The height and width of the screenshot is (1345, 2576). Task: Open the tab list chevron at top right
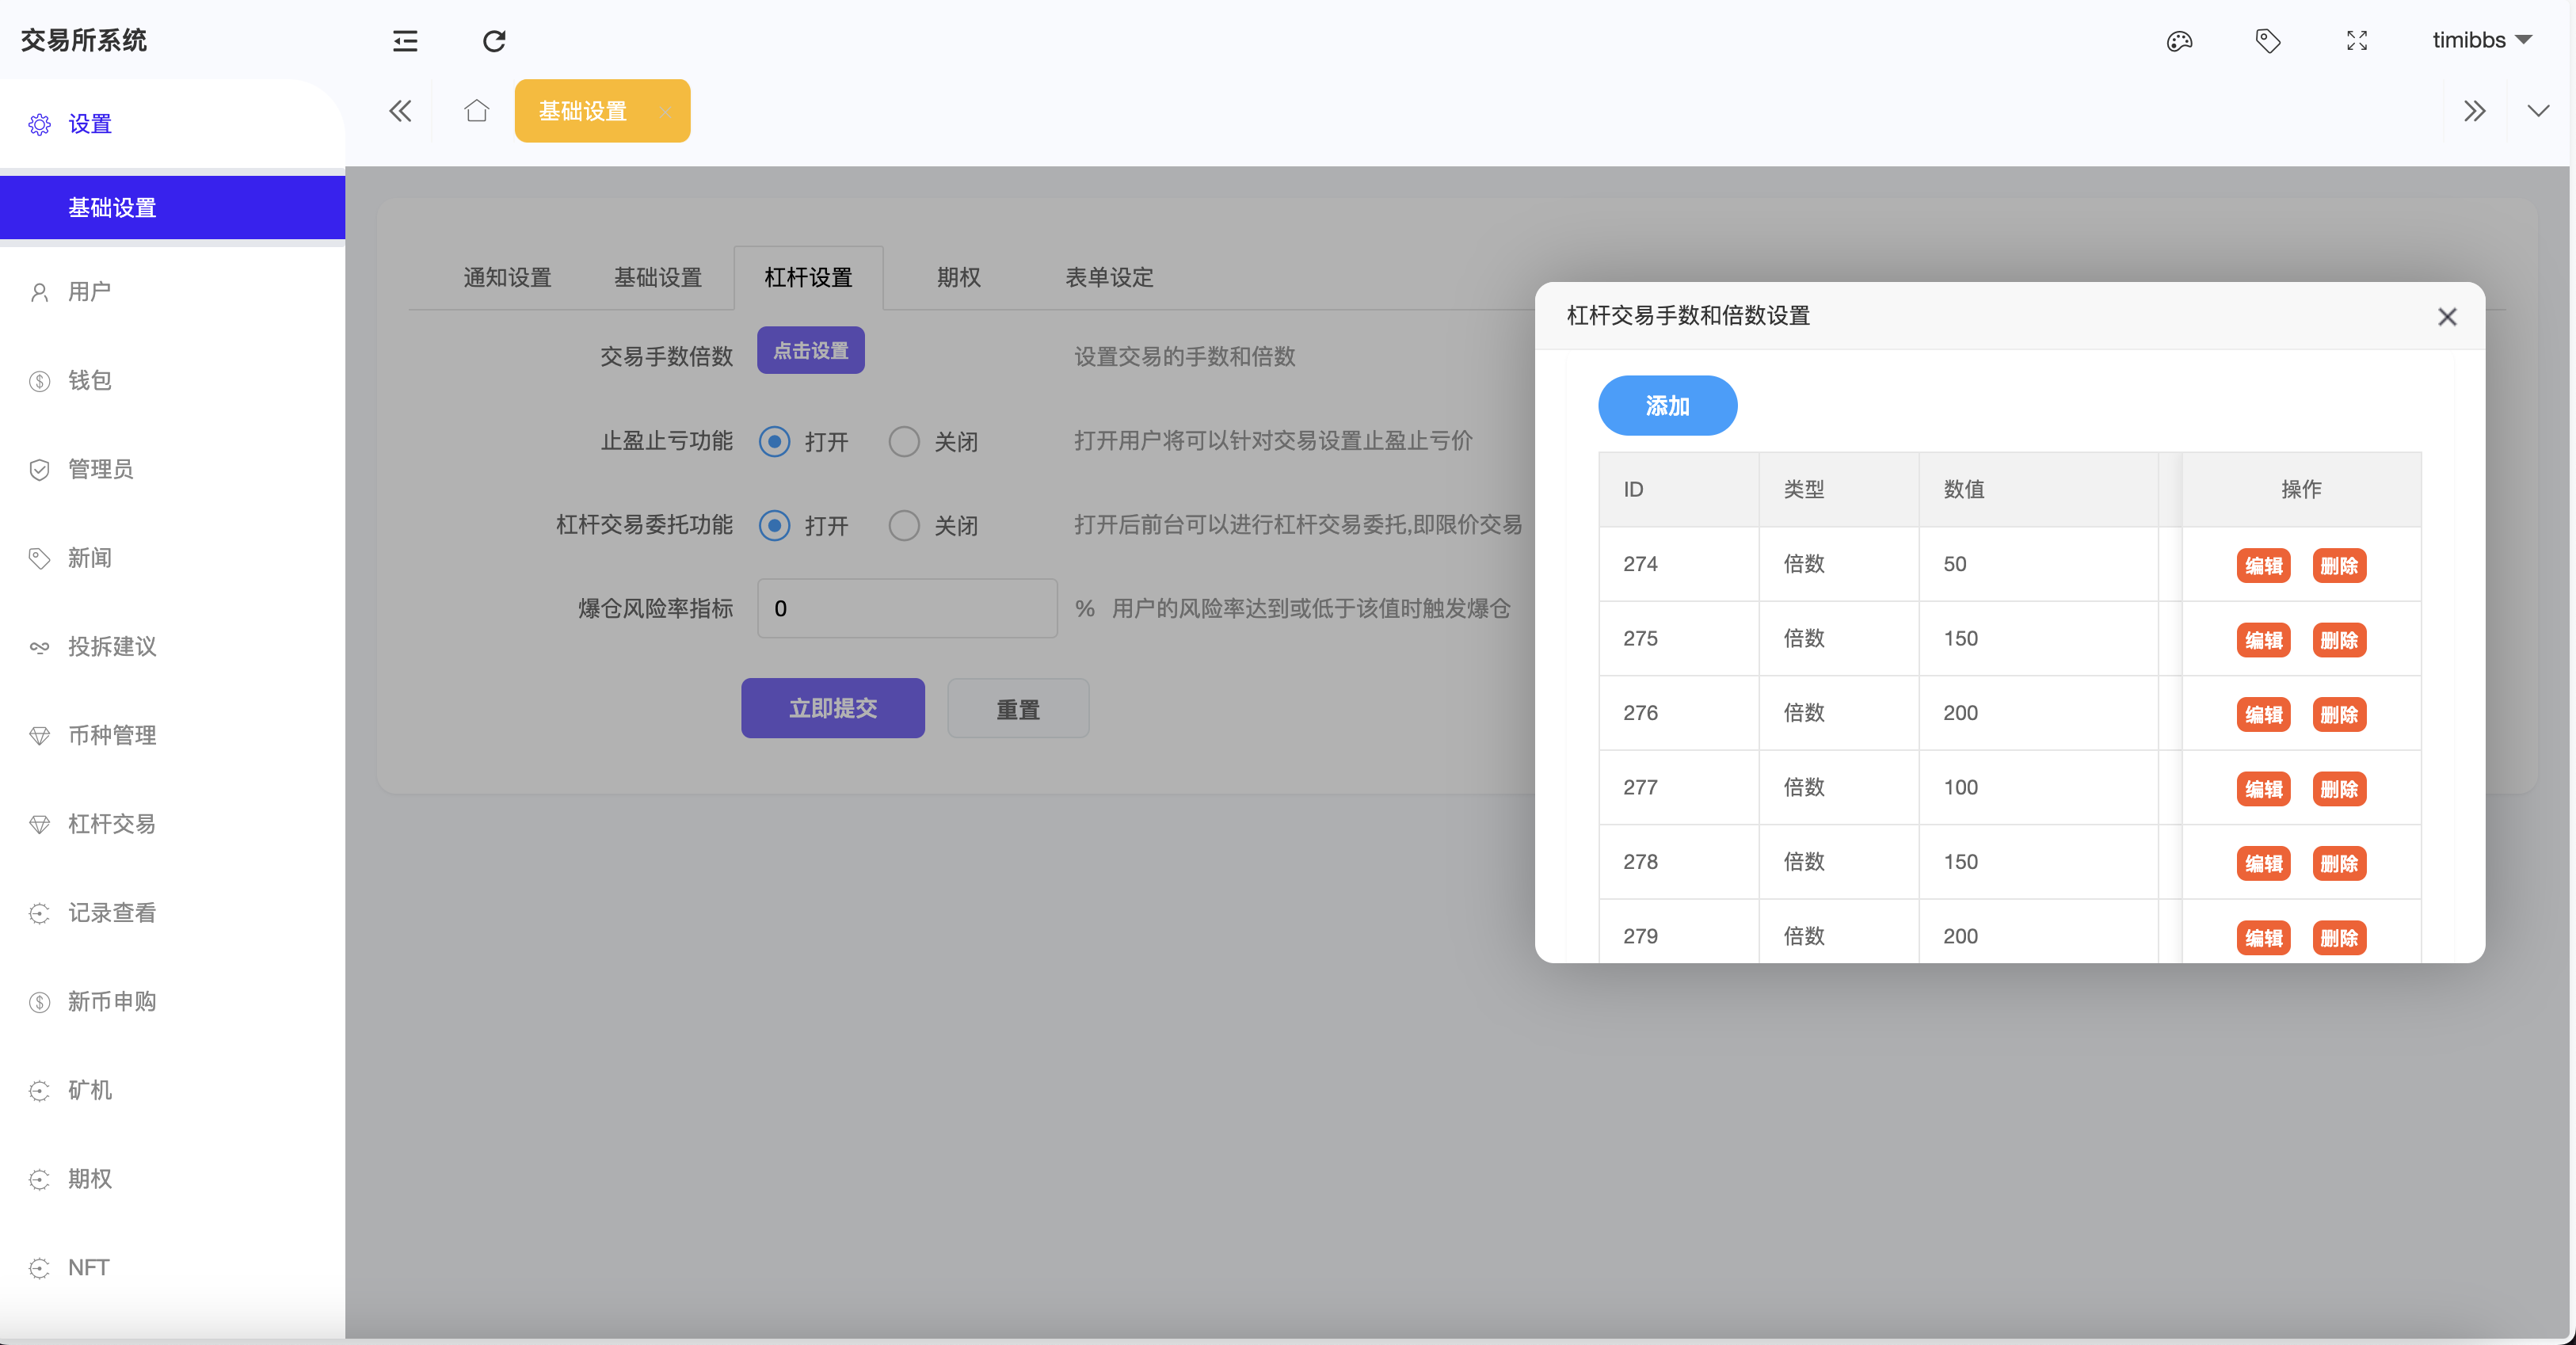tap(2538, 111)
